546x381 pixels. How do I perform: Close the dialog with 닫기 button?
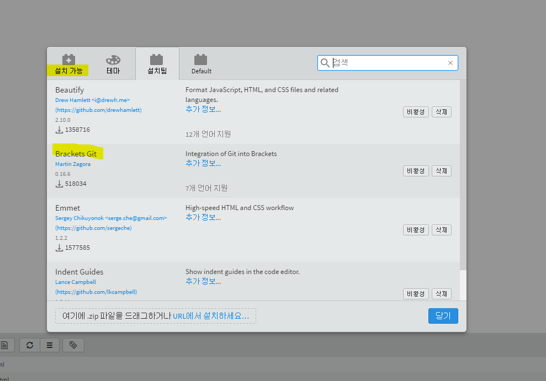pyautogui.click(x=443, y=316)
